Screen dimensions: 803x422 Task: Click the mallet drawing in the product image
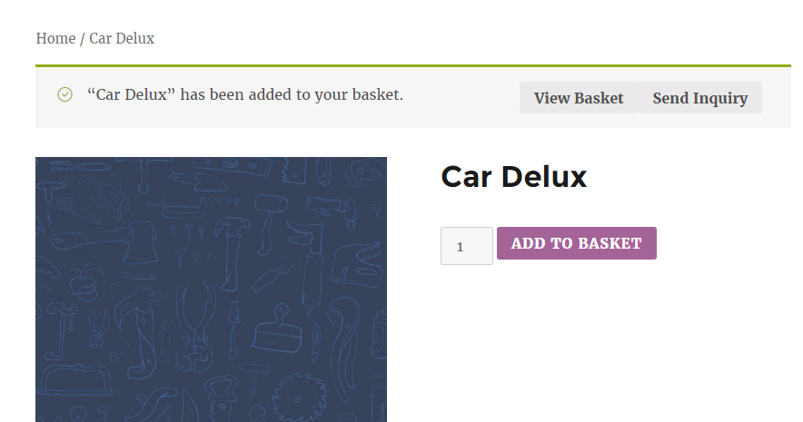pyautogui.click(x=270, y=222)
